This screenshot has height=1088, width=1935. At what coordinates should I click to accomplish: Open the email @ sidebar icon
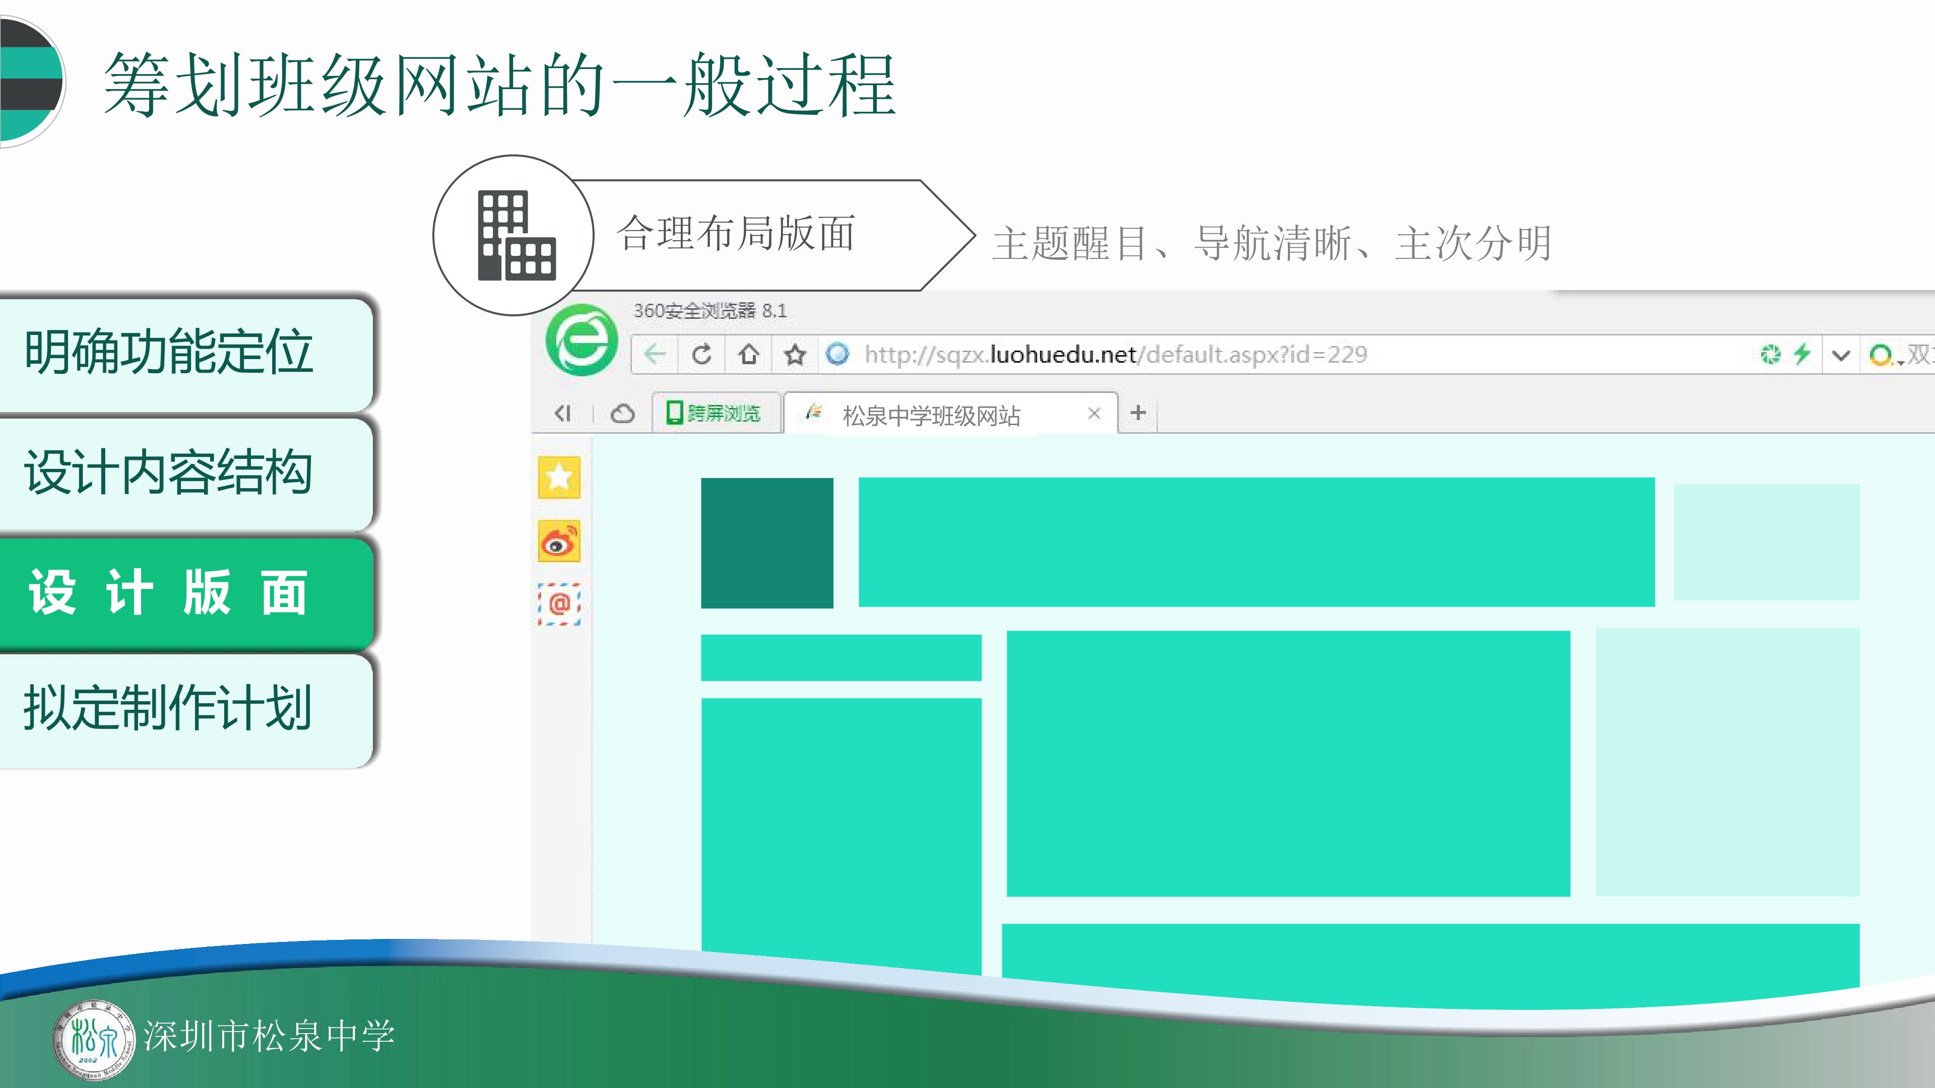[x=559, y=604]
